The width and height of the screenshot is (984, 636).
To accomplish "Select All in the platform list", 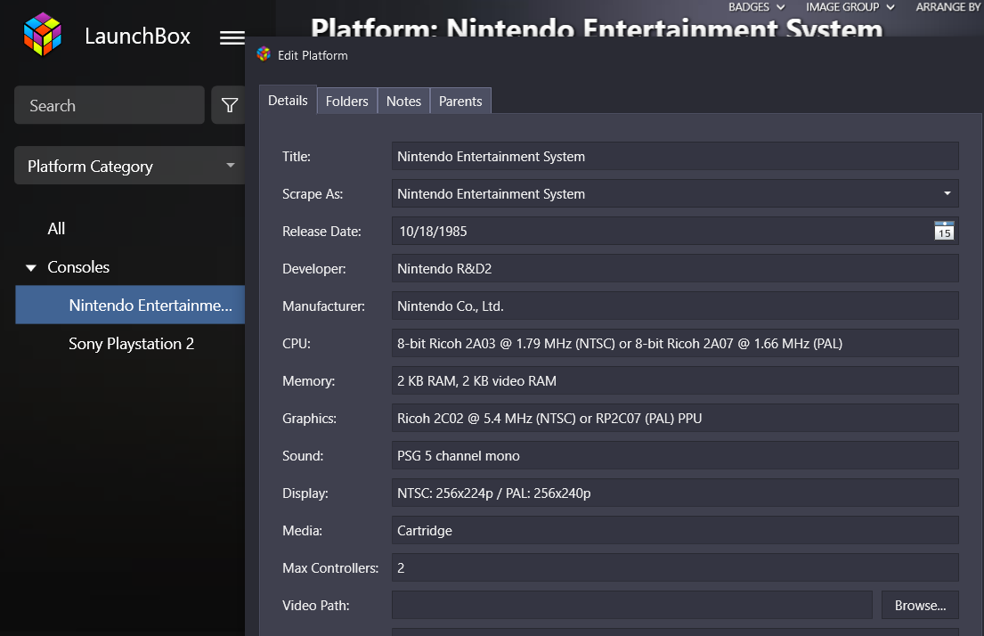I will [x=56, y=229].
